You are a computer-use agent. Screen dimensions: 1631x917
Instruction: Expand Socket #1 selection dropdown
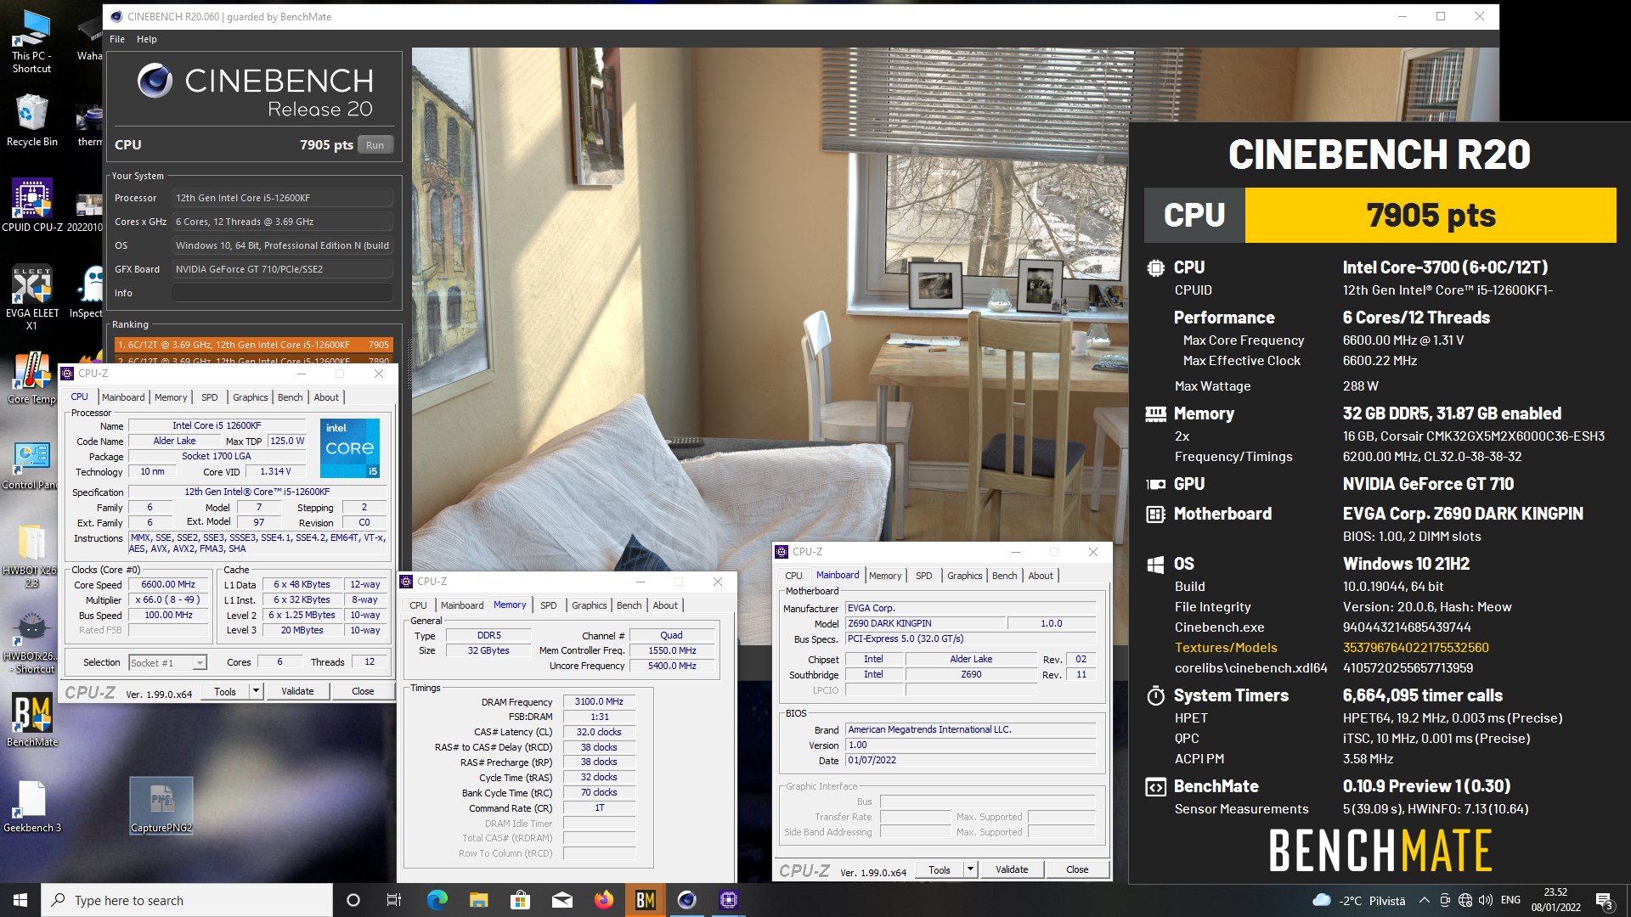click(x=200, y=663)
